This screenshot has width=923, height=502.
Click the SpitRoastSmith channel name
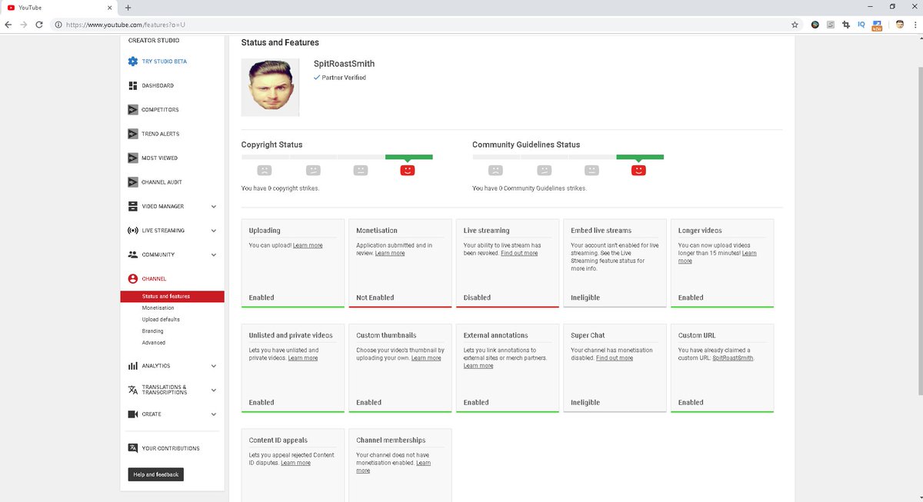point(345,64)
